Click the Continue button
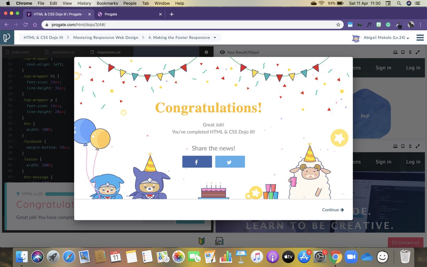Viewport: 427px width, 267px height. 332,210
